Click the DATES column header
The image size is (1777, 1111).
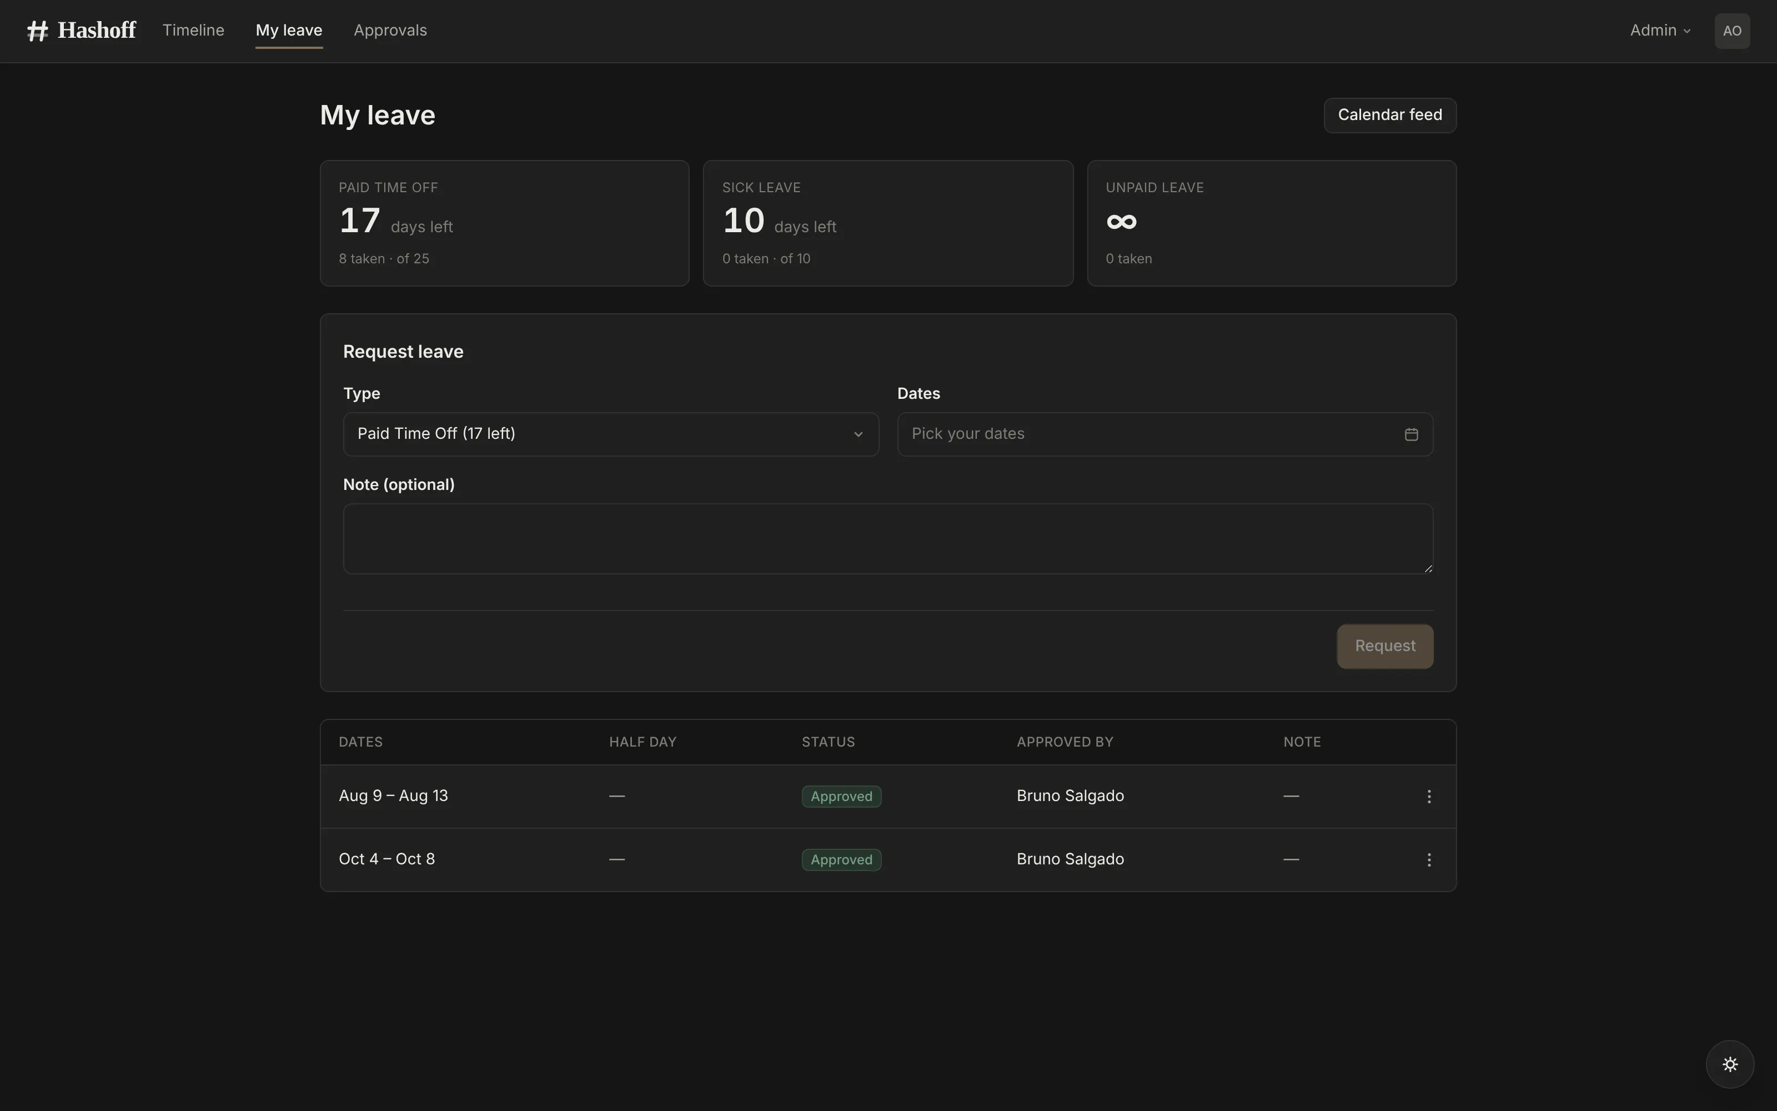[360, 742]
